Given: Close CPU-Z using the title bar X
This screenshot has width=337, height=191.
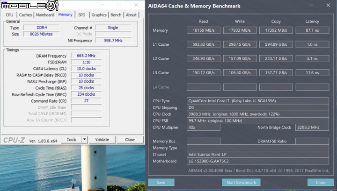Looking at the screenshot, I should pos(136,5).
